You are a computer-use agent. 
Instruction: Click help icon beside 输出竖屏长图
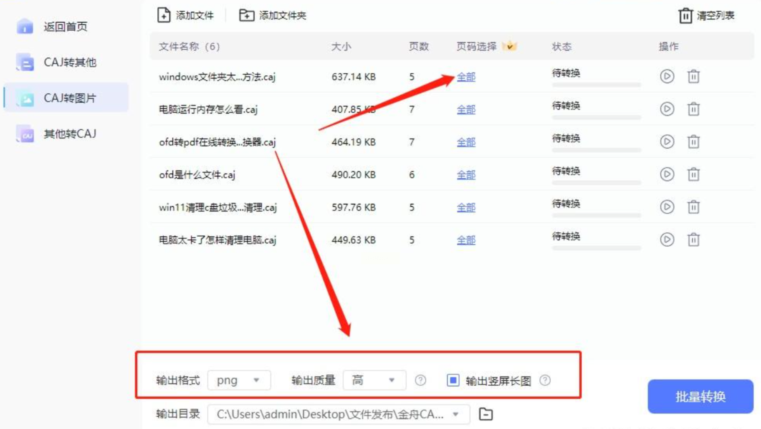coord(545,380)
